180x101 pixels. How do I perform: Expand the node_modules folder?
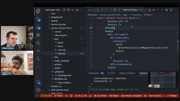[x=62, y=61]
